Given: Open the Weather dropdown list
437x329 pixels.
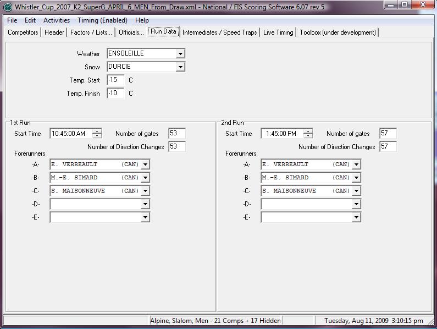Looking at the screenshot, I should point(180,53).
